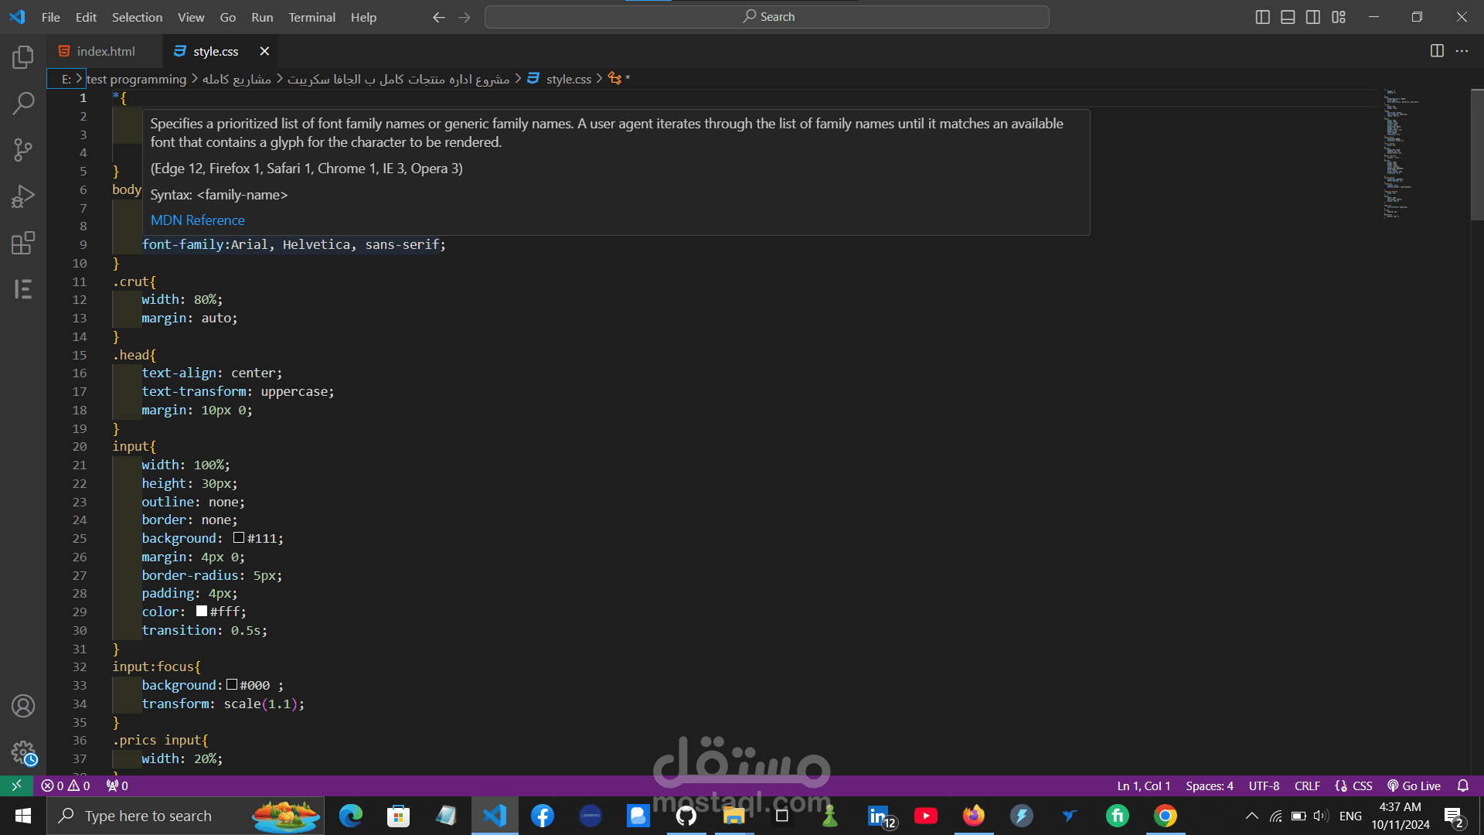
Task: Open the MDN Reference link
Action: pyautogui.click(x=197, y=220)
